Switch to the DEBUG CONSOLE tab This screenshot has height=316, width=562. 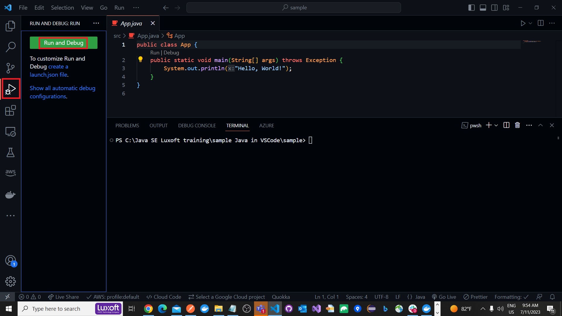[197, 126]
